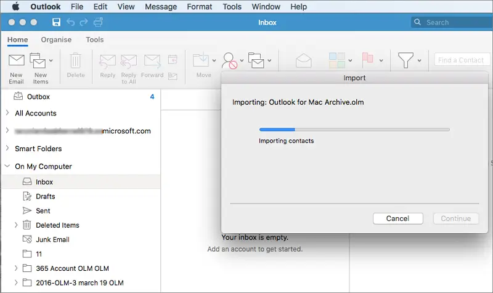Open the Filter dropdown arrow
493x293 pixels.
pyautogui.click(x=419, y=60)
